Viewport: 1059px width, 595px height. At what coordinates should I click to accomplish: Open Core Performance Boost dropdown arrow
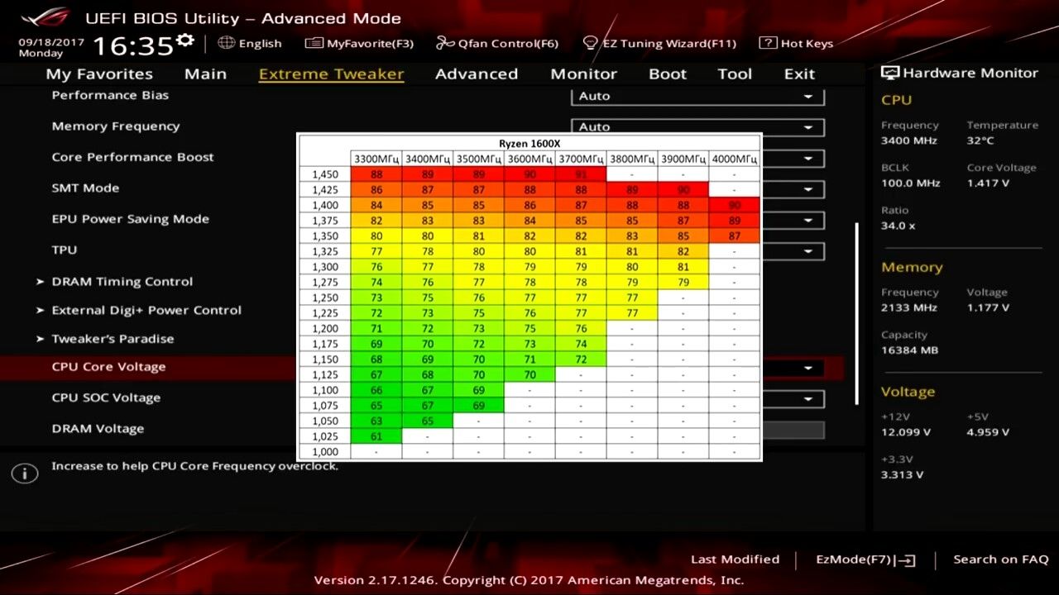coord(808,159)
